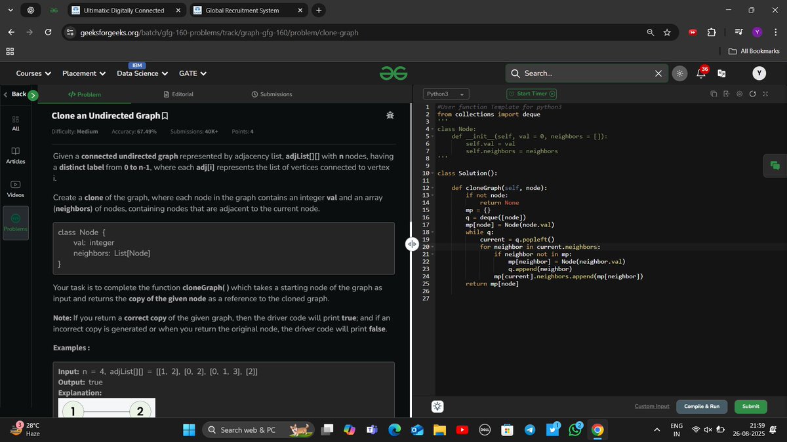The height and width of the screenshot is (442, 787).
Task: Click the green arrow next to Back
Action: [x=33, y=95]
